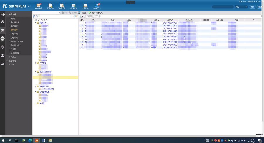Click the search-binoculars sidebar icon
Screen dimensions: 264x143
(x=3, y=14)
